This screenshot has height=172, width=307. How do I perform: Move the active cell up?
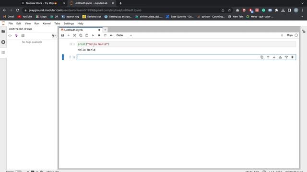[x=268, y=57]
